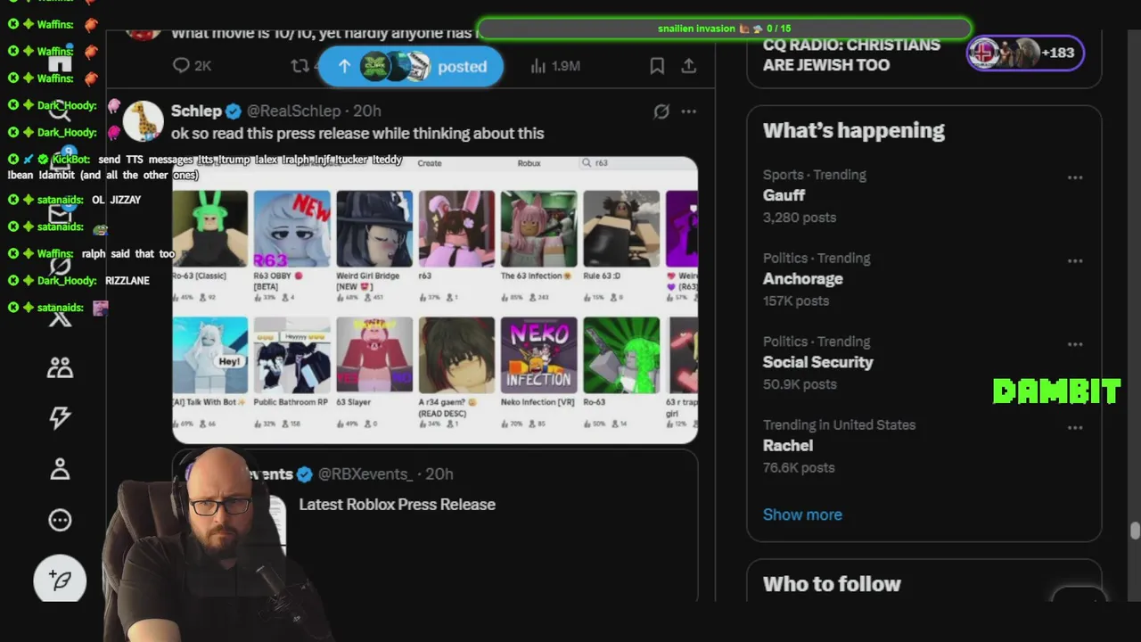Viewport: 1141px width, 642px height.
Task: Click the Public Bathroom RP thumbnail
Action: (291, 355)
